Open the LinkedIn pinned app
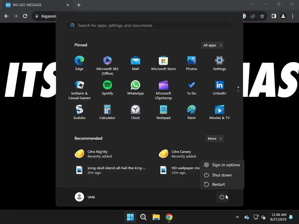Image resolution: width=299 pixels, height=224 pixels. coord(220,88)
